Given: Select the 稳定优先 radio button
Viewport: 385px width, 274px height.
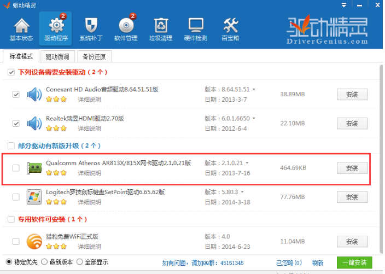Looking at the screenshot, I should pyautogui.click(x=9, y=262).
